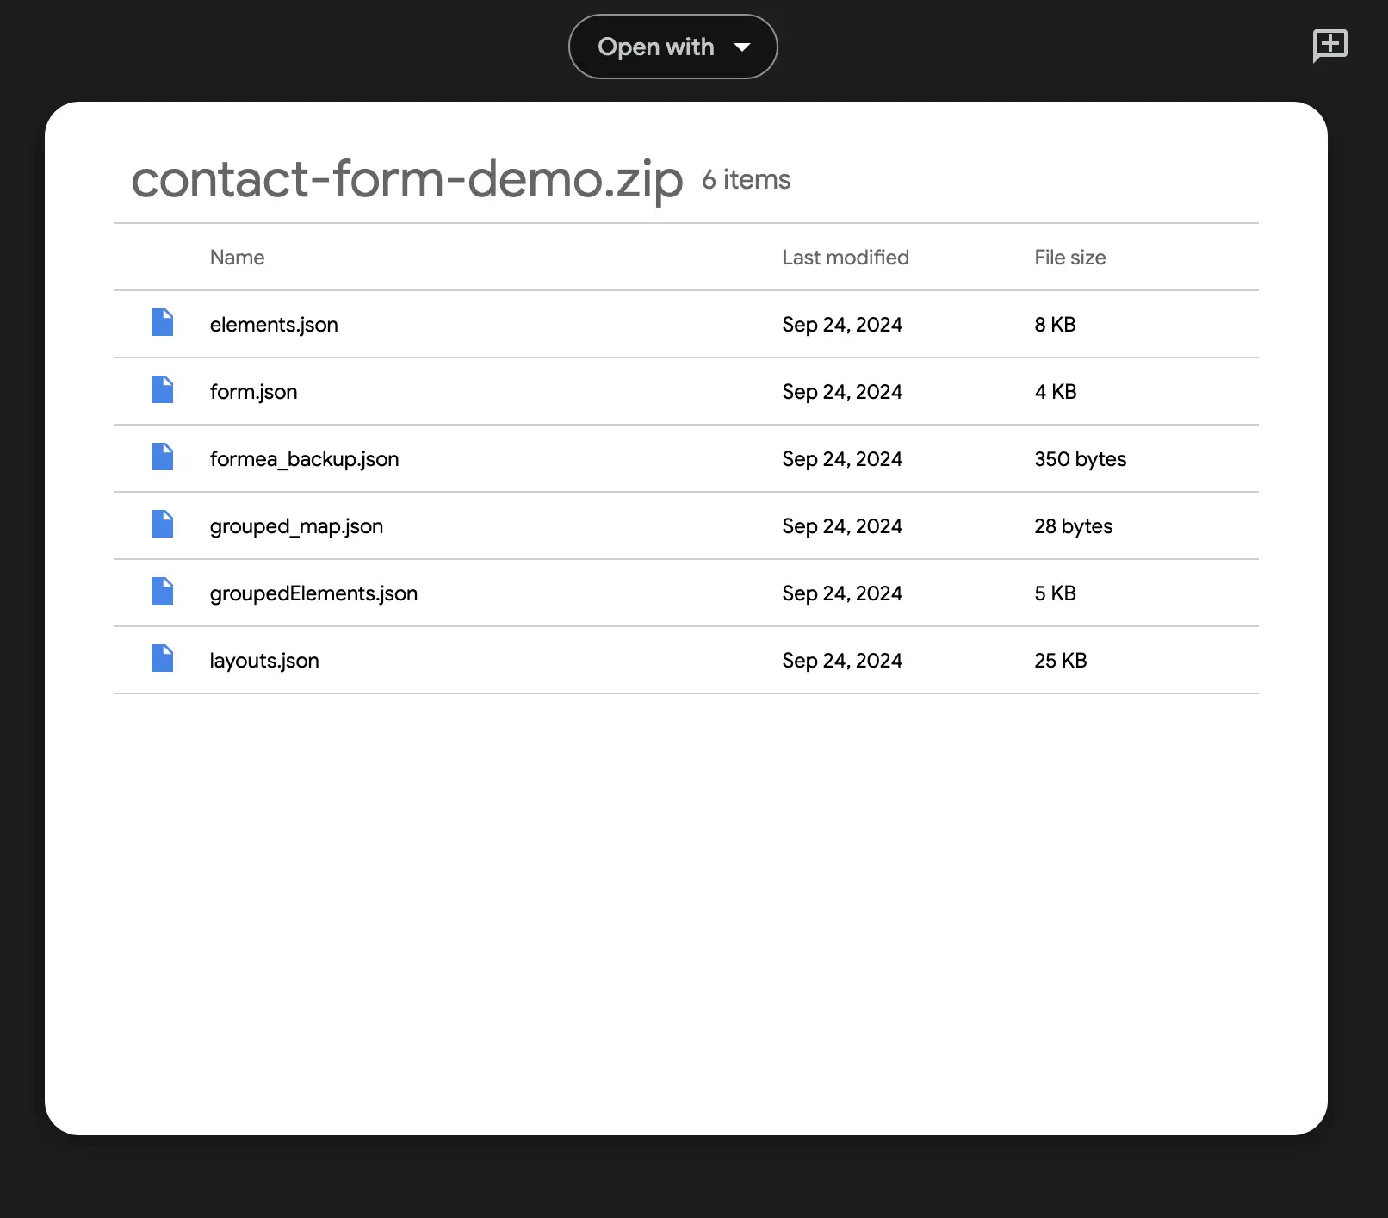Select the grouped_map.json file name
This screenshot has height=1218, width=1388.
(x=296, y=526)
